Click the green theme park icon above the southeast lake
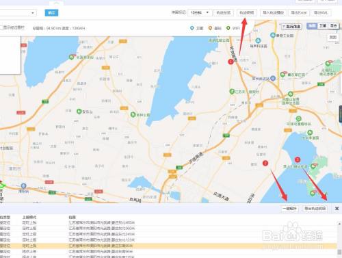This screenshot has width=342, height=258. click(299, 118)
